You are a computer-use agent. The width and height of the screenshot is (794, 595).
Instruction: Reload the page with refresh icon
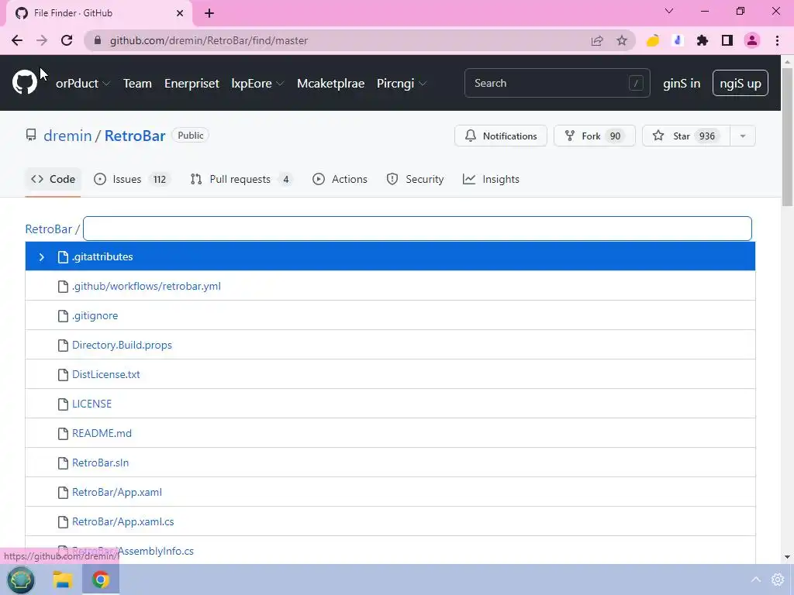click(x=67, y=40)
